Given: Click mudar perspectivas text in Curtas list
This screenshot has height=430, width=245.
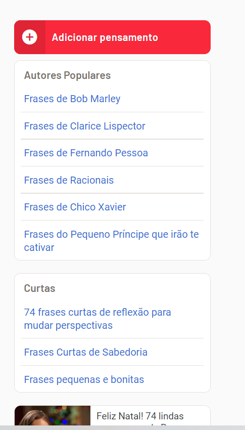Looking at the screenshot, I should [x=68, y=325].
